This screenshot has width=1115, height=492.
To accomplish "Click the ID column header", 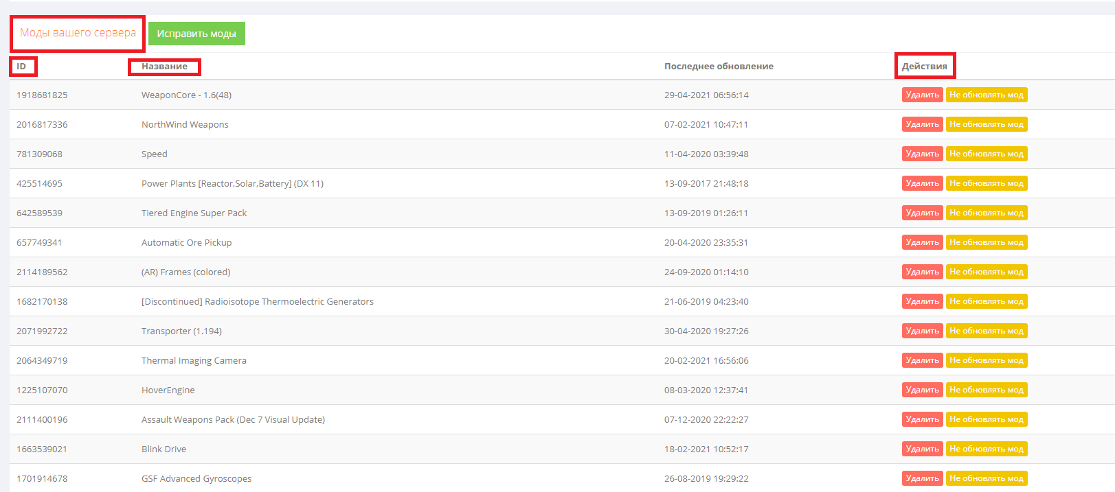I will [x=21, y=67].
